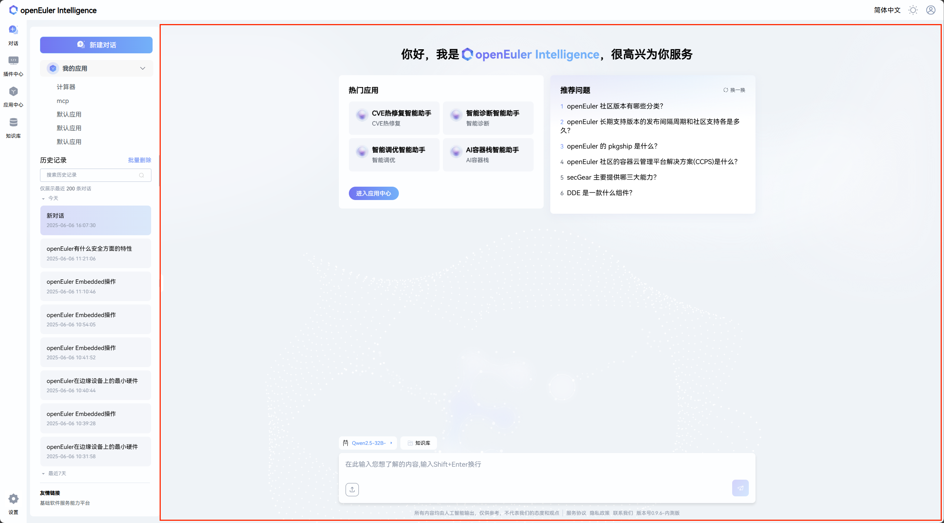Viewport: 944px width, 523px height.
Task: Ask question: secGear 主要提供哪三大能力?
Action: [x=611, y=177]
